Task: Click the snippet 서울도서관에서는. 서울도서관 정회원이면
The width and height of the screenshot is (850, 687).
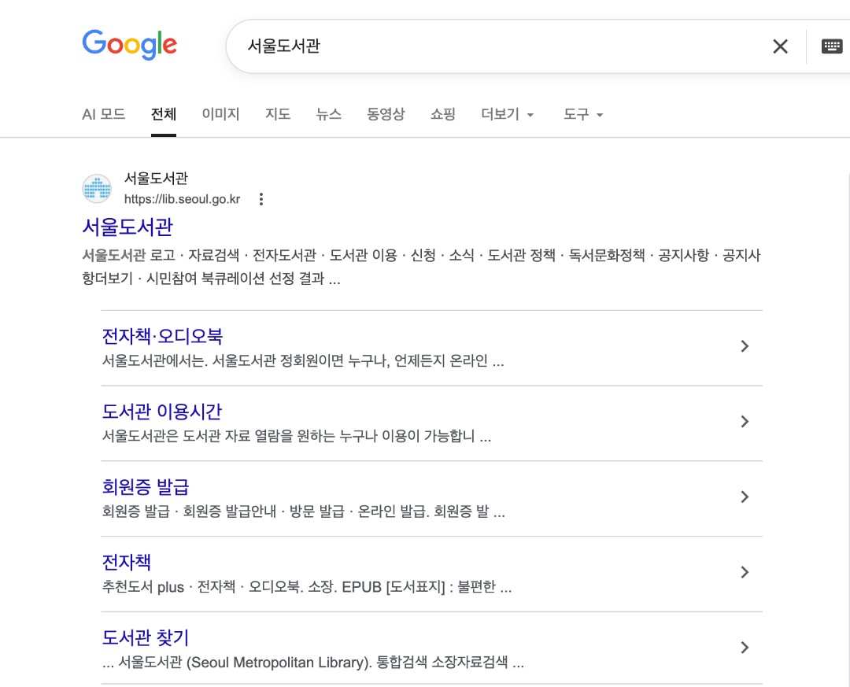Action: [x=303, y=360]
